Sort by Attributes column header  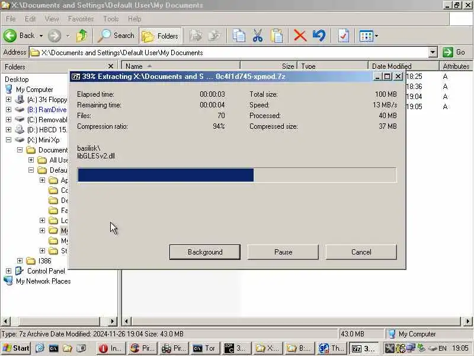(456, 66)
